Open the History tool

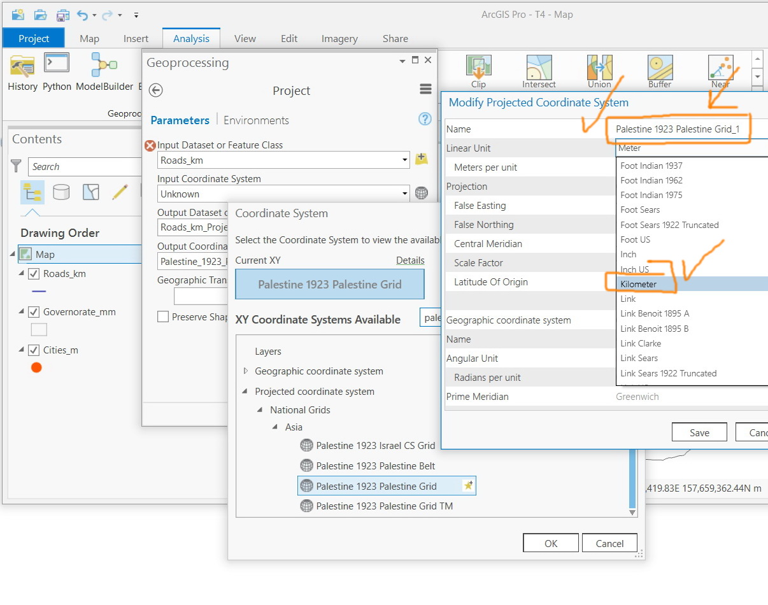pyautogui.click(x=22, y=71)
